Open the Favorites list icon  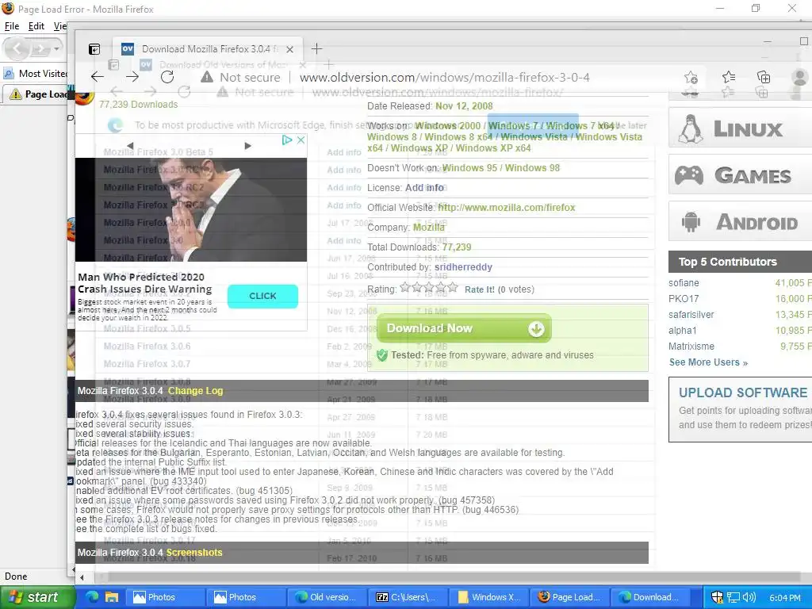click(729, 77)
